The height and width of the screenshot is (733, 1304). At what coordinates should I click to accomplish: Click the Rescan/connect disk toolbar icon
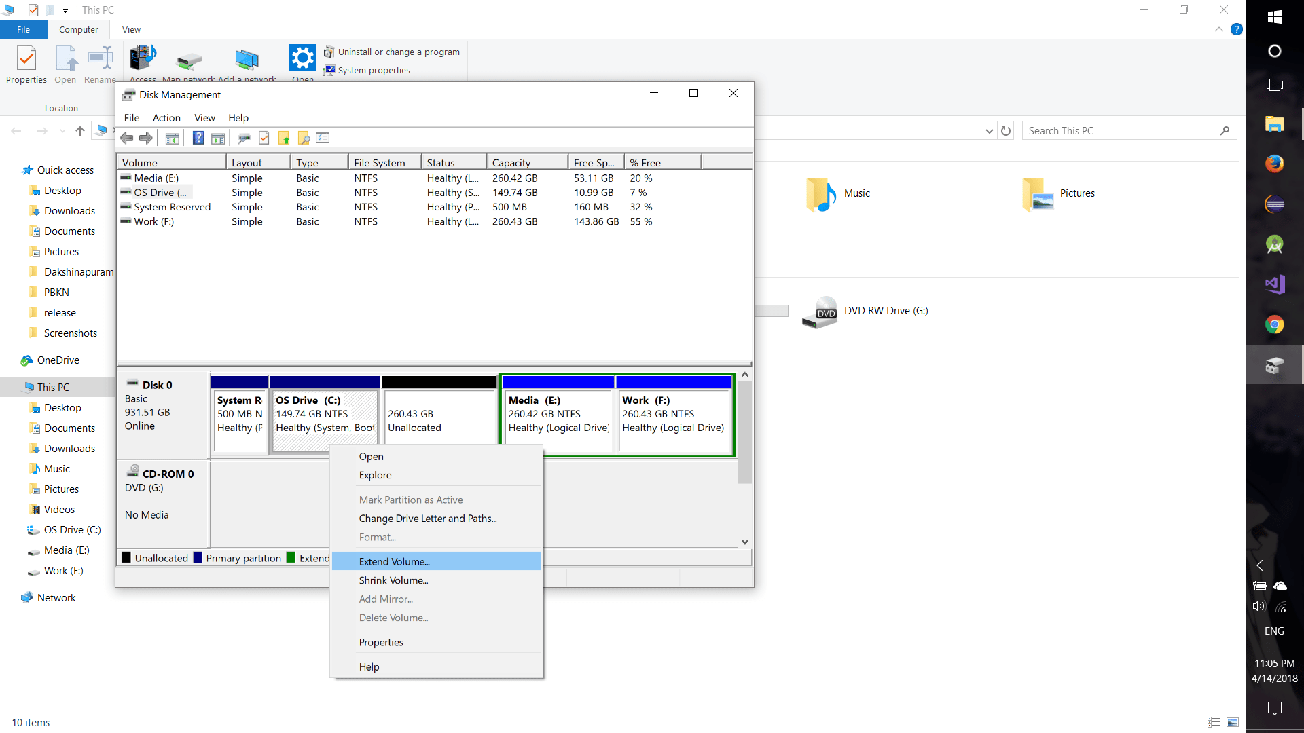(x=244, y=138)
